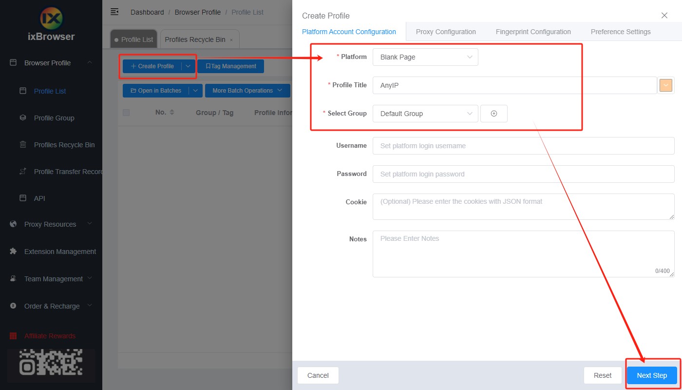The width and height of the screenshot is (682, 390).
Task: Click the Reset button
Action: tap(603, 375)
